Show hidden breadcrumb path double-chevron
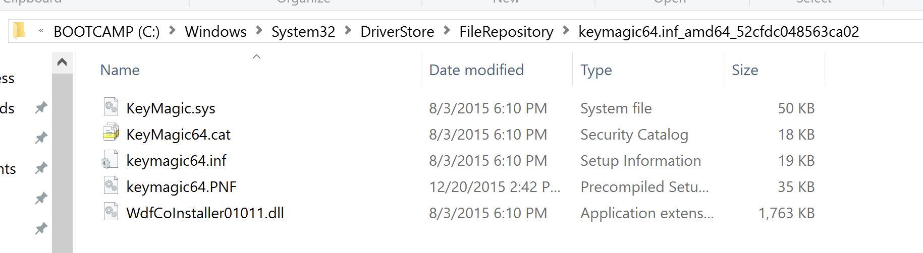This screenshot has width=923, height=253. (x=41, y=31)
